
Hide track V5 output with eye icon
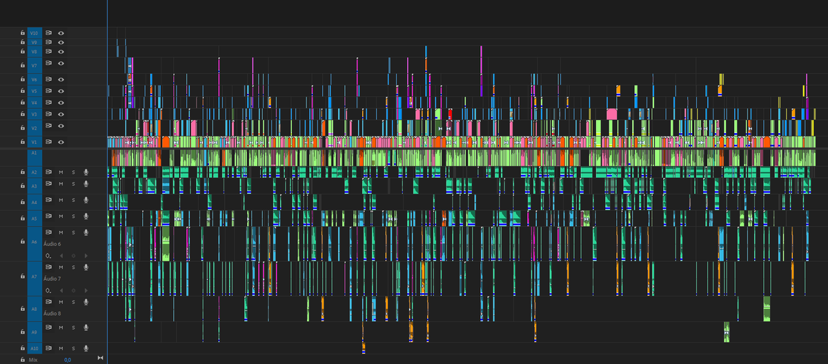(61, 90)
